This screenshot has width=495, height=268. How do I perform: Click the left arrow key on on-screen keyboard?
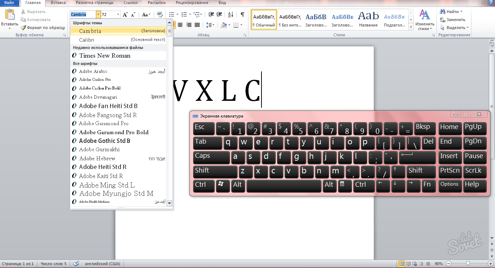coord(383,185)
